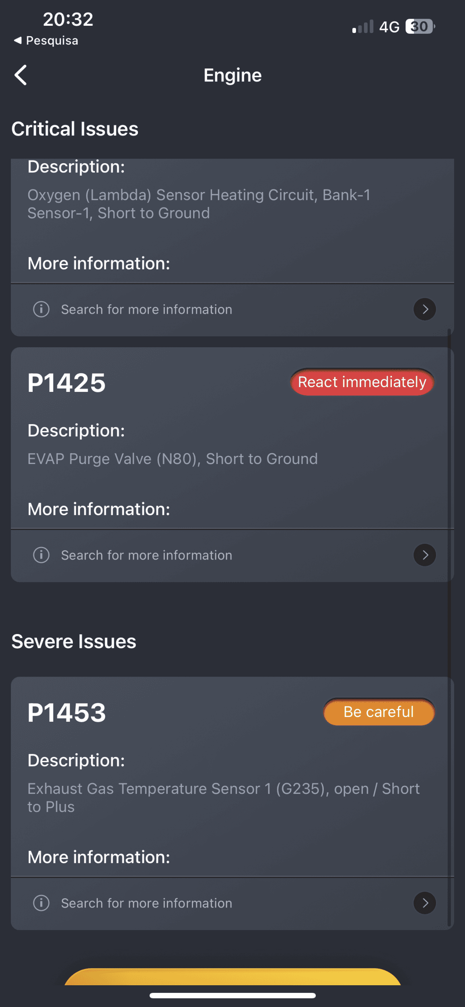Image resolution: width=465 pixels, height=1007 pixels.
Task: Tap Search for more information under P1453
Action: pyautogui.click(x=146, y=903)
